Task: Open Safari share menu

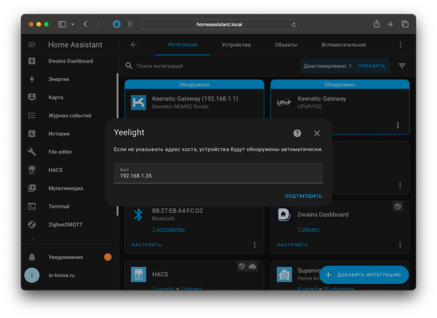Action: pyautogui.click(x=376, y=24)
